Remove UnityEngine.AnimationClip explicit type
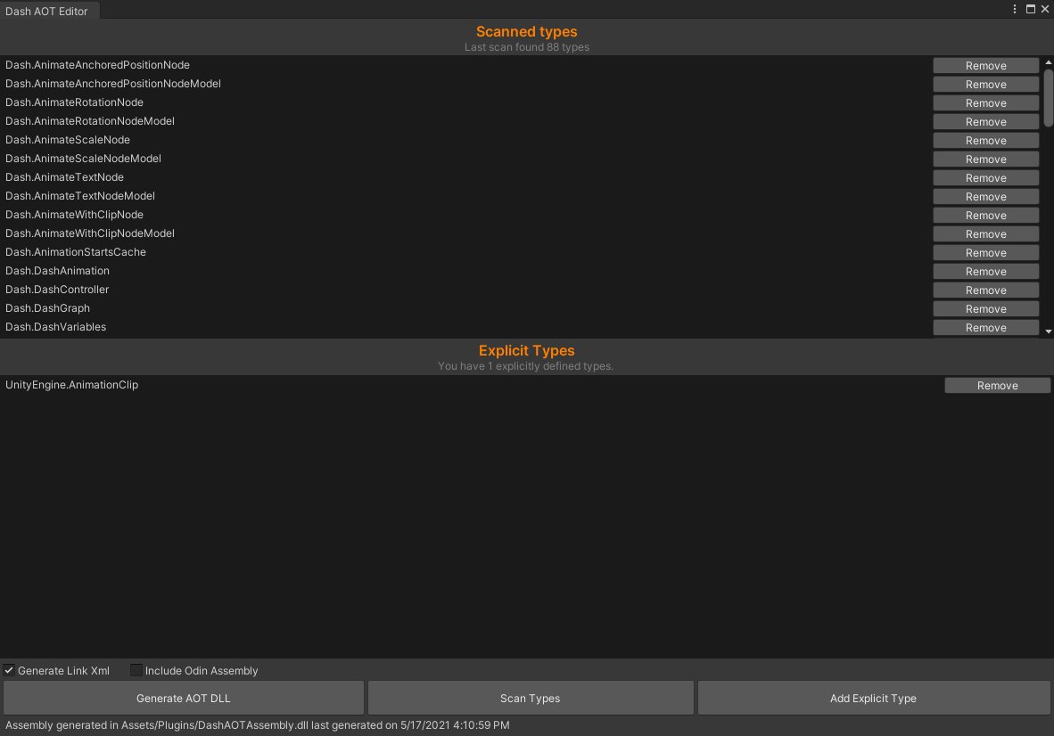1054x736 pixels. coord(998,386)
